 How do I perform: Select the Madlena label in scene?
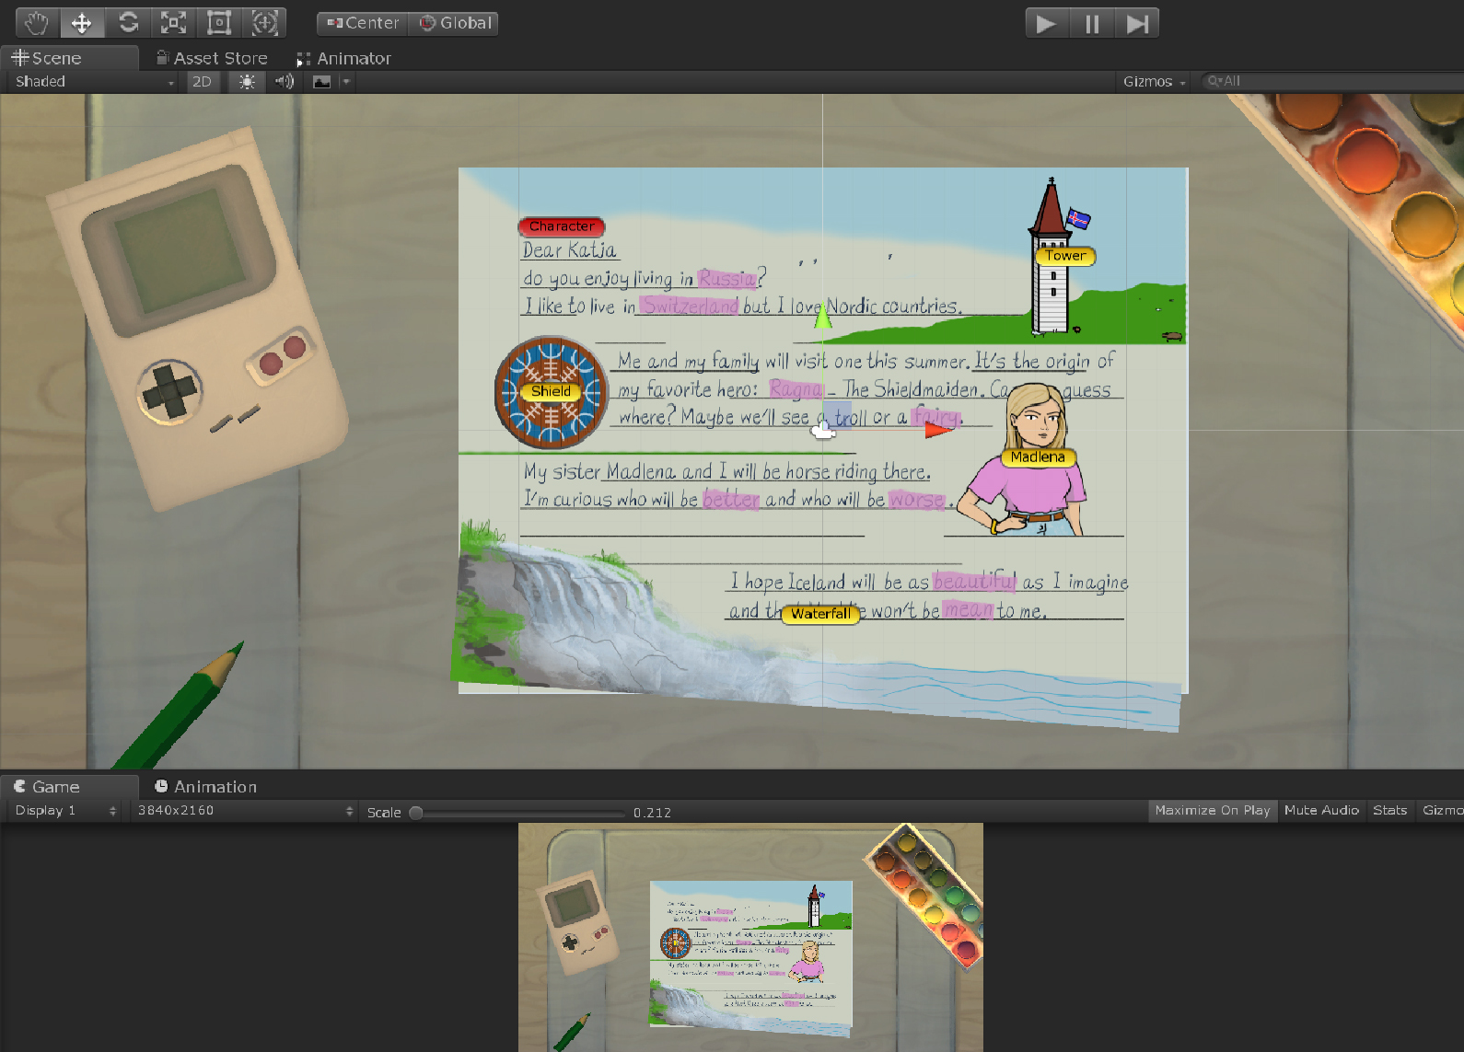[x=1038, y=457]
